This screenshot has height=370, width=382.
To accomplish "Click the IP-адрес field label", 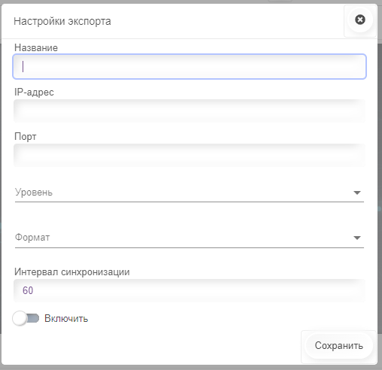I will (x=34, y=92).
